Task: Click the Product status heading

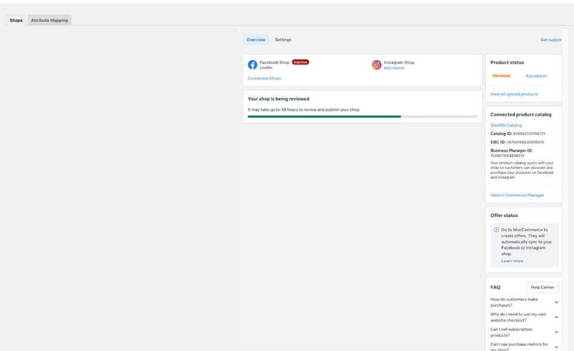Action: [x=507, y=63]
